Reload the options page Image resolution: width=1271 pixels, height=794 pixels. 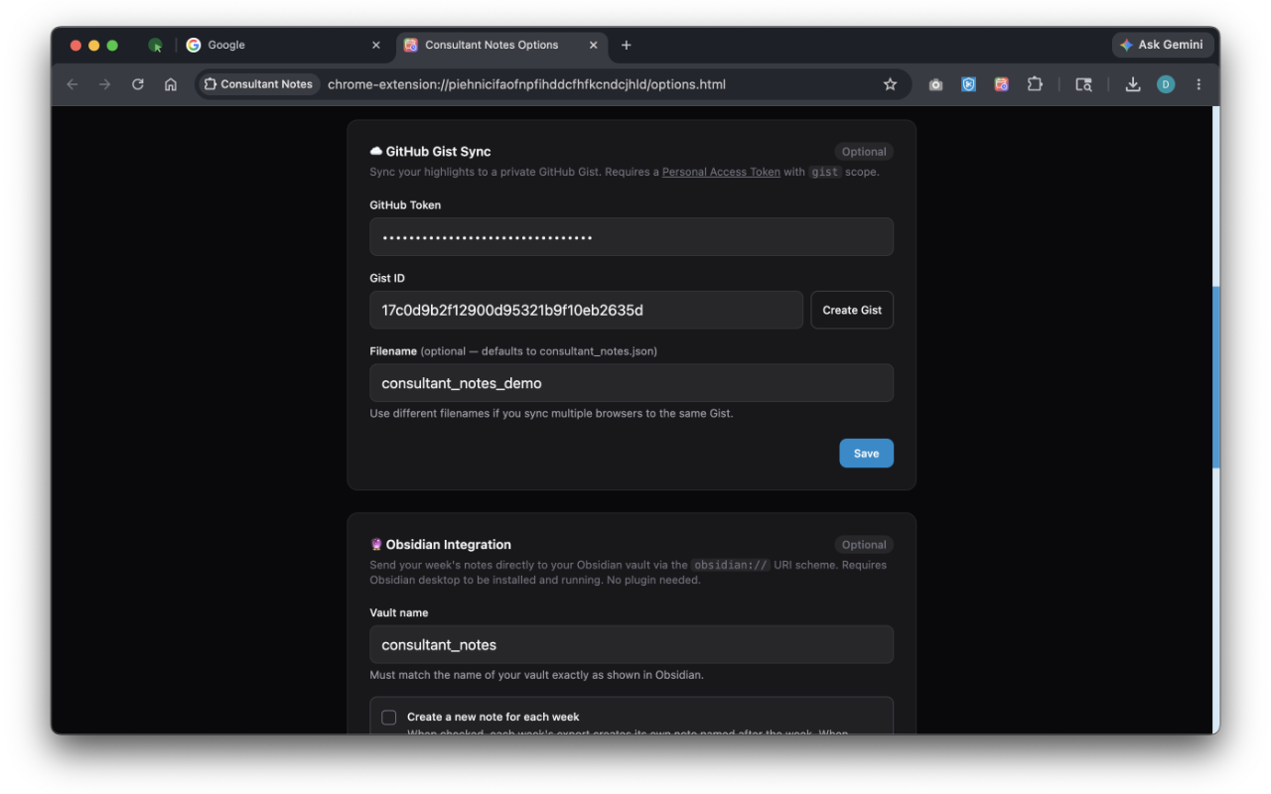pyautogui.click(x=138, y=84)
